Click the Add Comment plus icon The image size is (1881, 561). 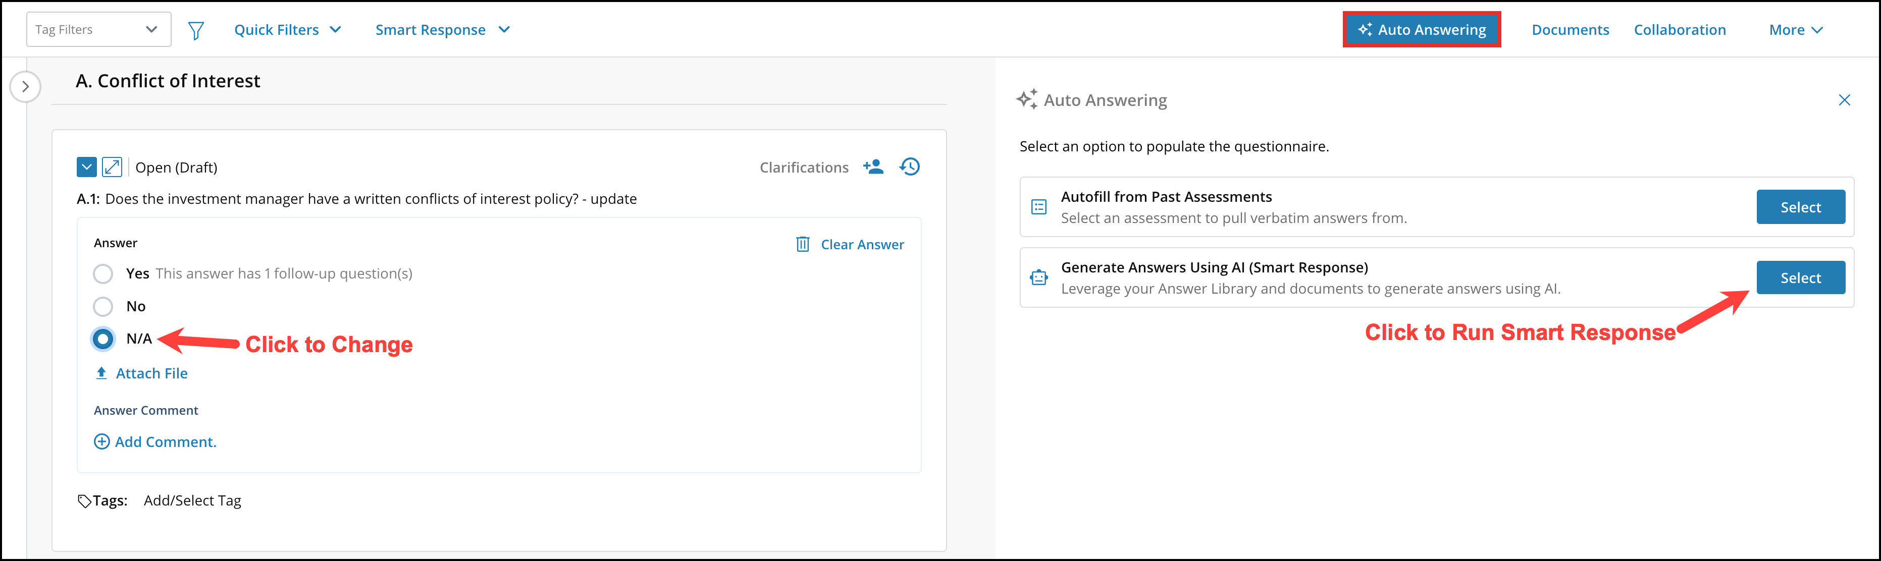[x=102, y=442]
